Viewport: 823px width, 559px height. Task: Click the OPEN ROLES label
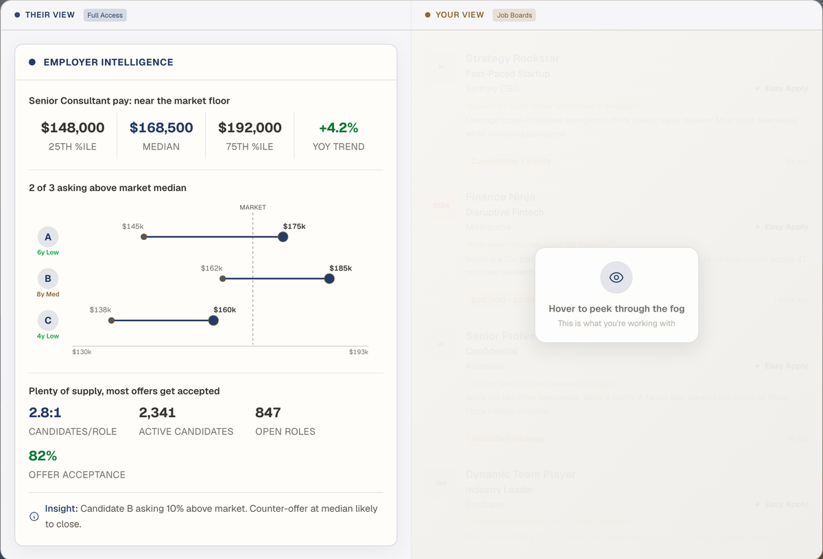click(285, 432)
